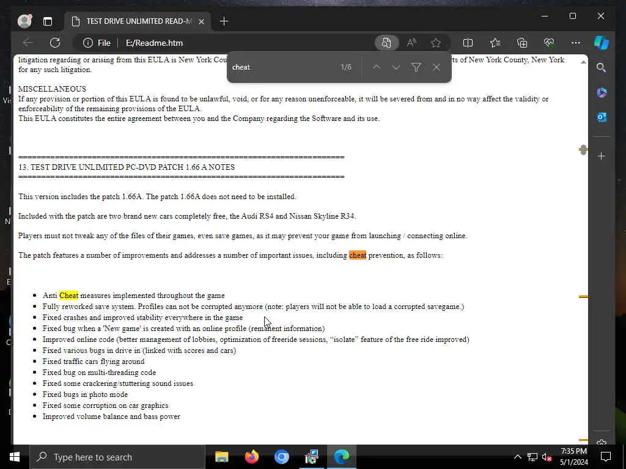Open the notification center
Image resolution: width=626 pixels, height=469 pixels.
[x=606, y=457]
